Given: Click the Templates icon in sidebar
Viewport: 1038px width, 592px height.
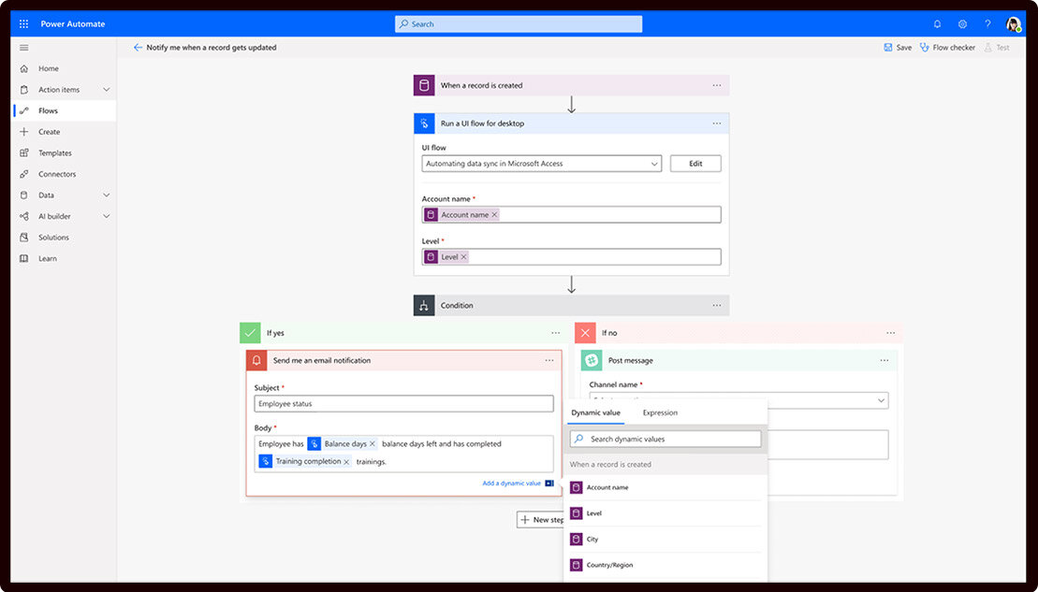Looking at the screenshot, I should pos(24,152).
